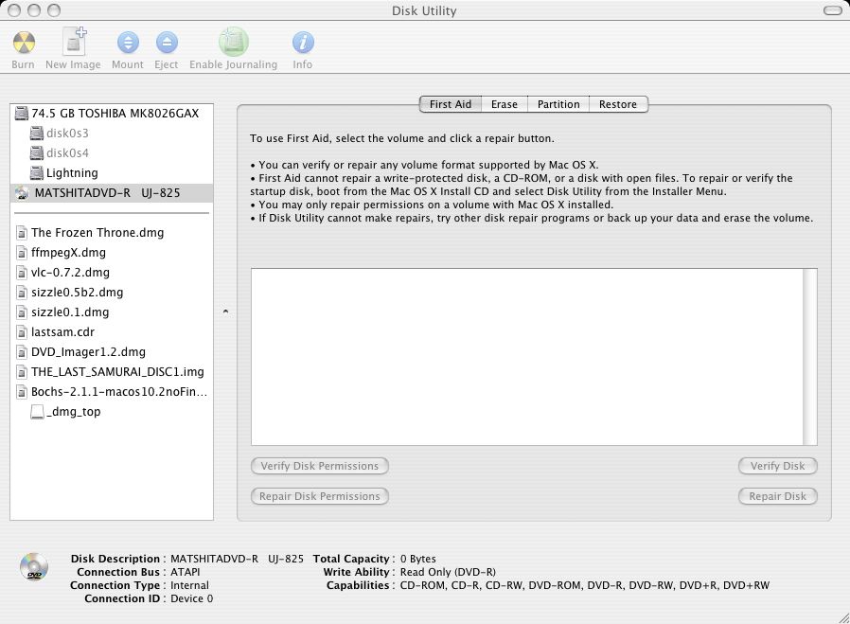This screenshot has height=624, width=850.
Task: Select the 'ffmpegX.dmg' row text
Action: coord(68,252)
